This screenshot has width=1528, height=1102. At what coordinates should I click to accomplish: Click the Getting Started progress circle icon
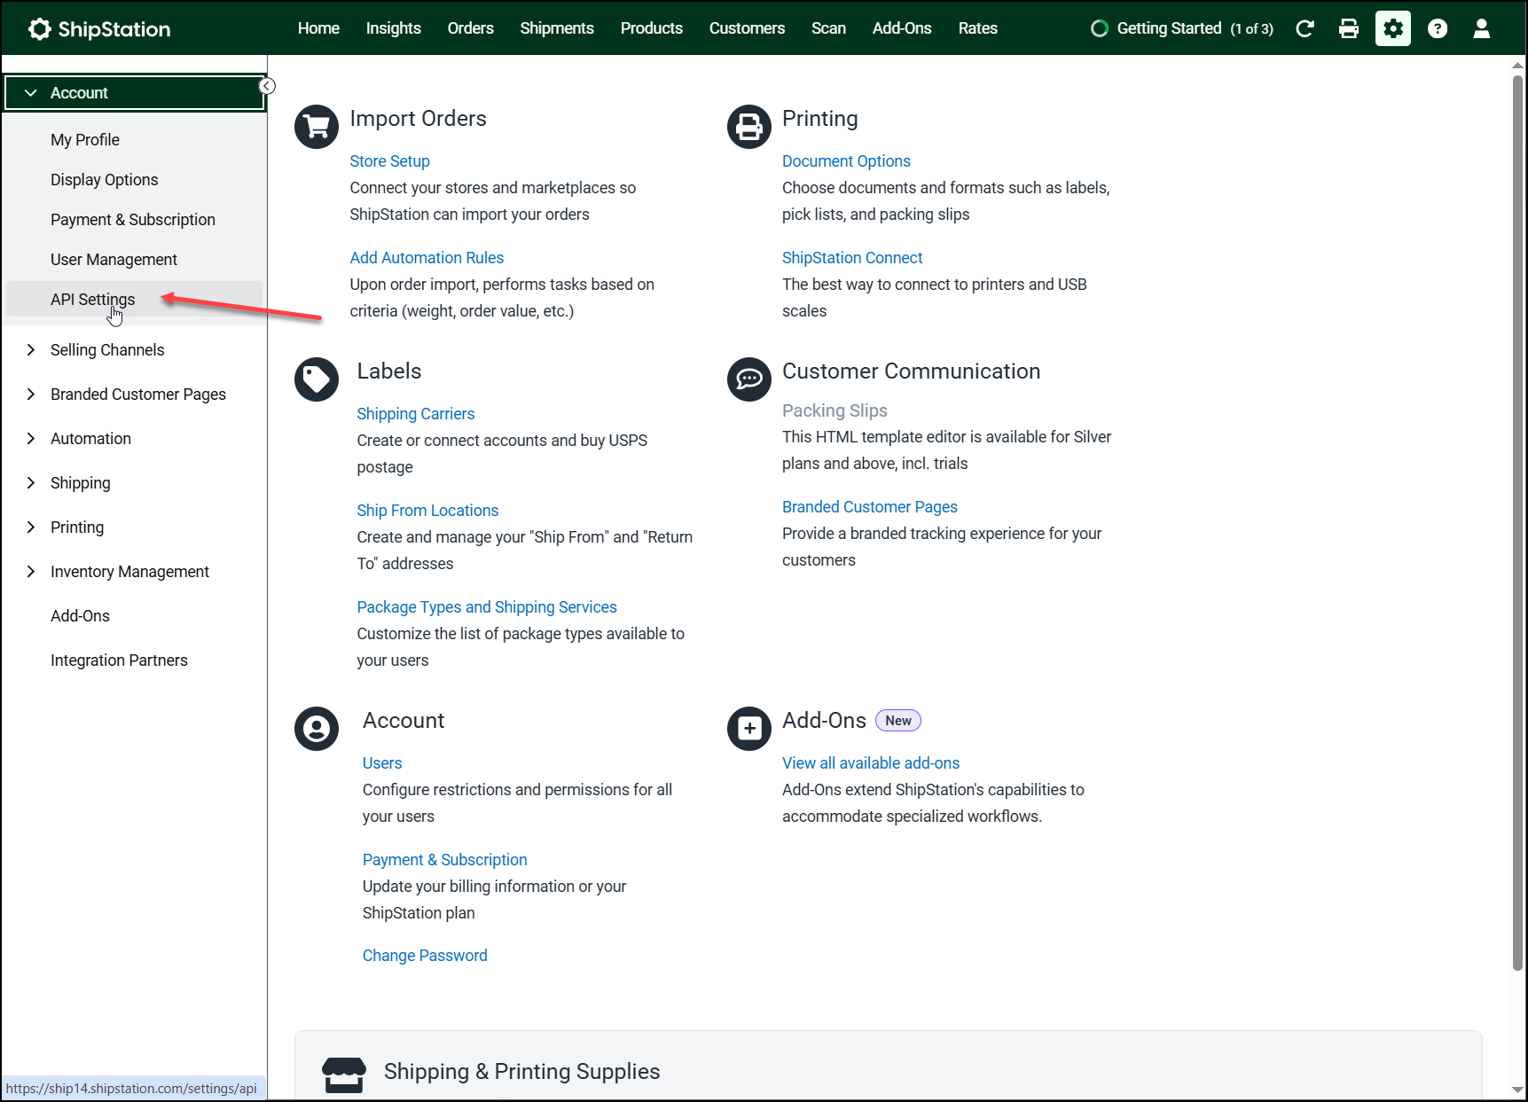(x=1100, y=28)
